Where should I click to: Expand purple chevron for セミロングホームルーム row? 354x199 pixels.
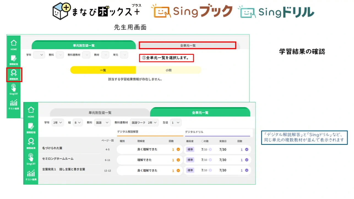tap(247, 160)
